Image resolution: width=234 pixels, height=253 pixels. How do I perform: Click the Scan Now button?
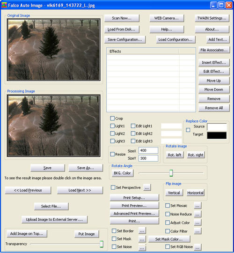click(x=122, y=18)
